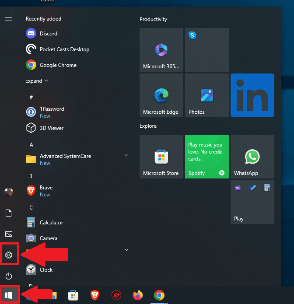Click the Explore group heading

tap(148, 126)
